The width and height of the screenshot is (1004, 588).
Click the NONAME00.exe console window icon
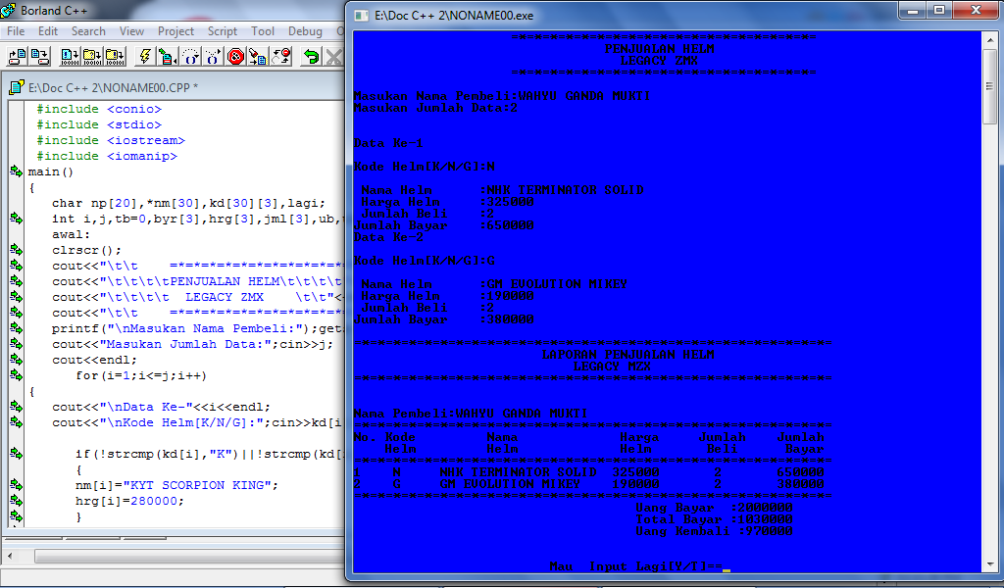point(362,16)
